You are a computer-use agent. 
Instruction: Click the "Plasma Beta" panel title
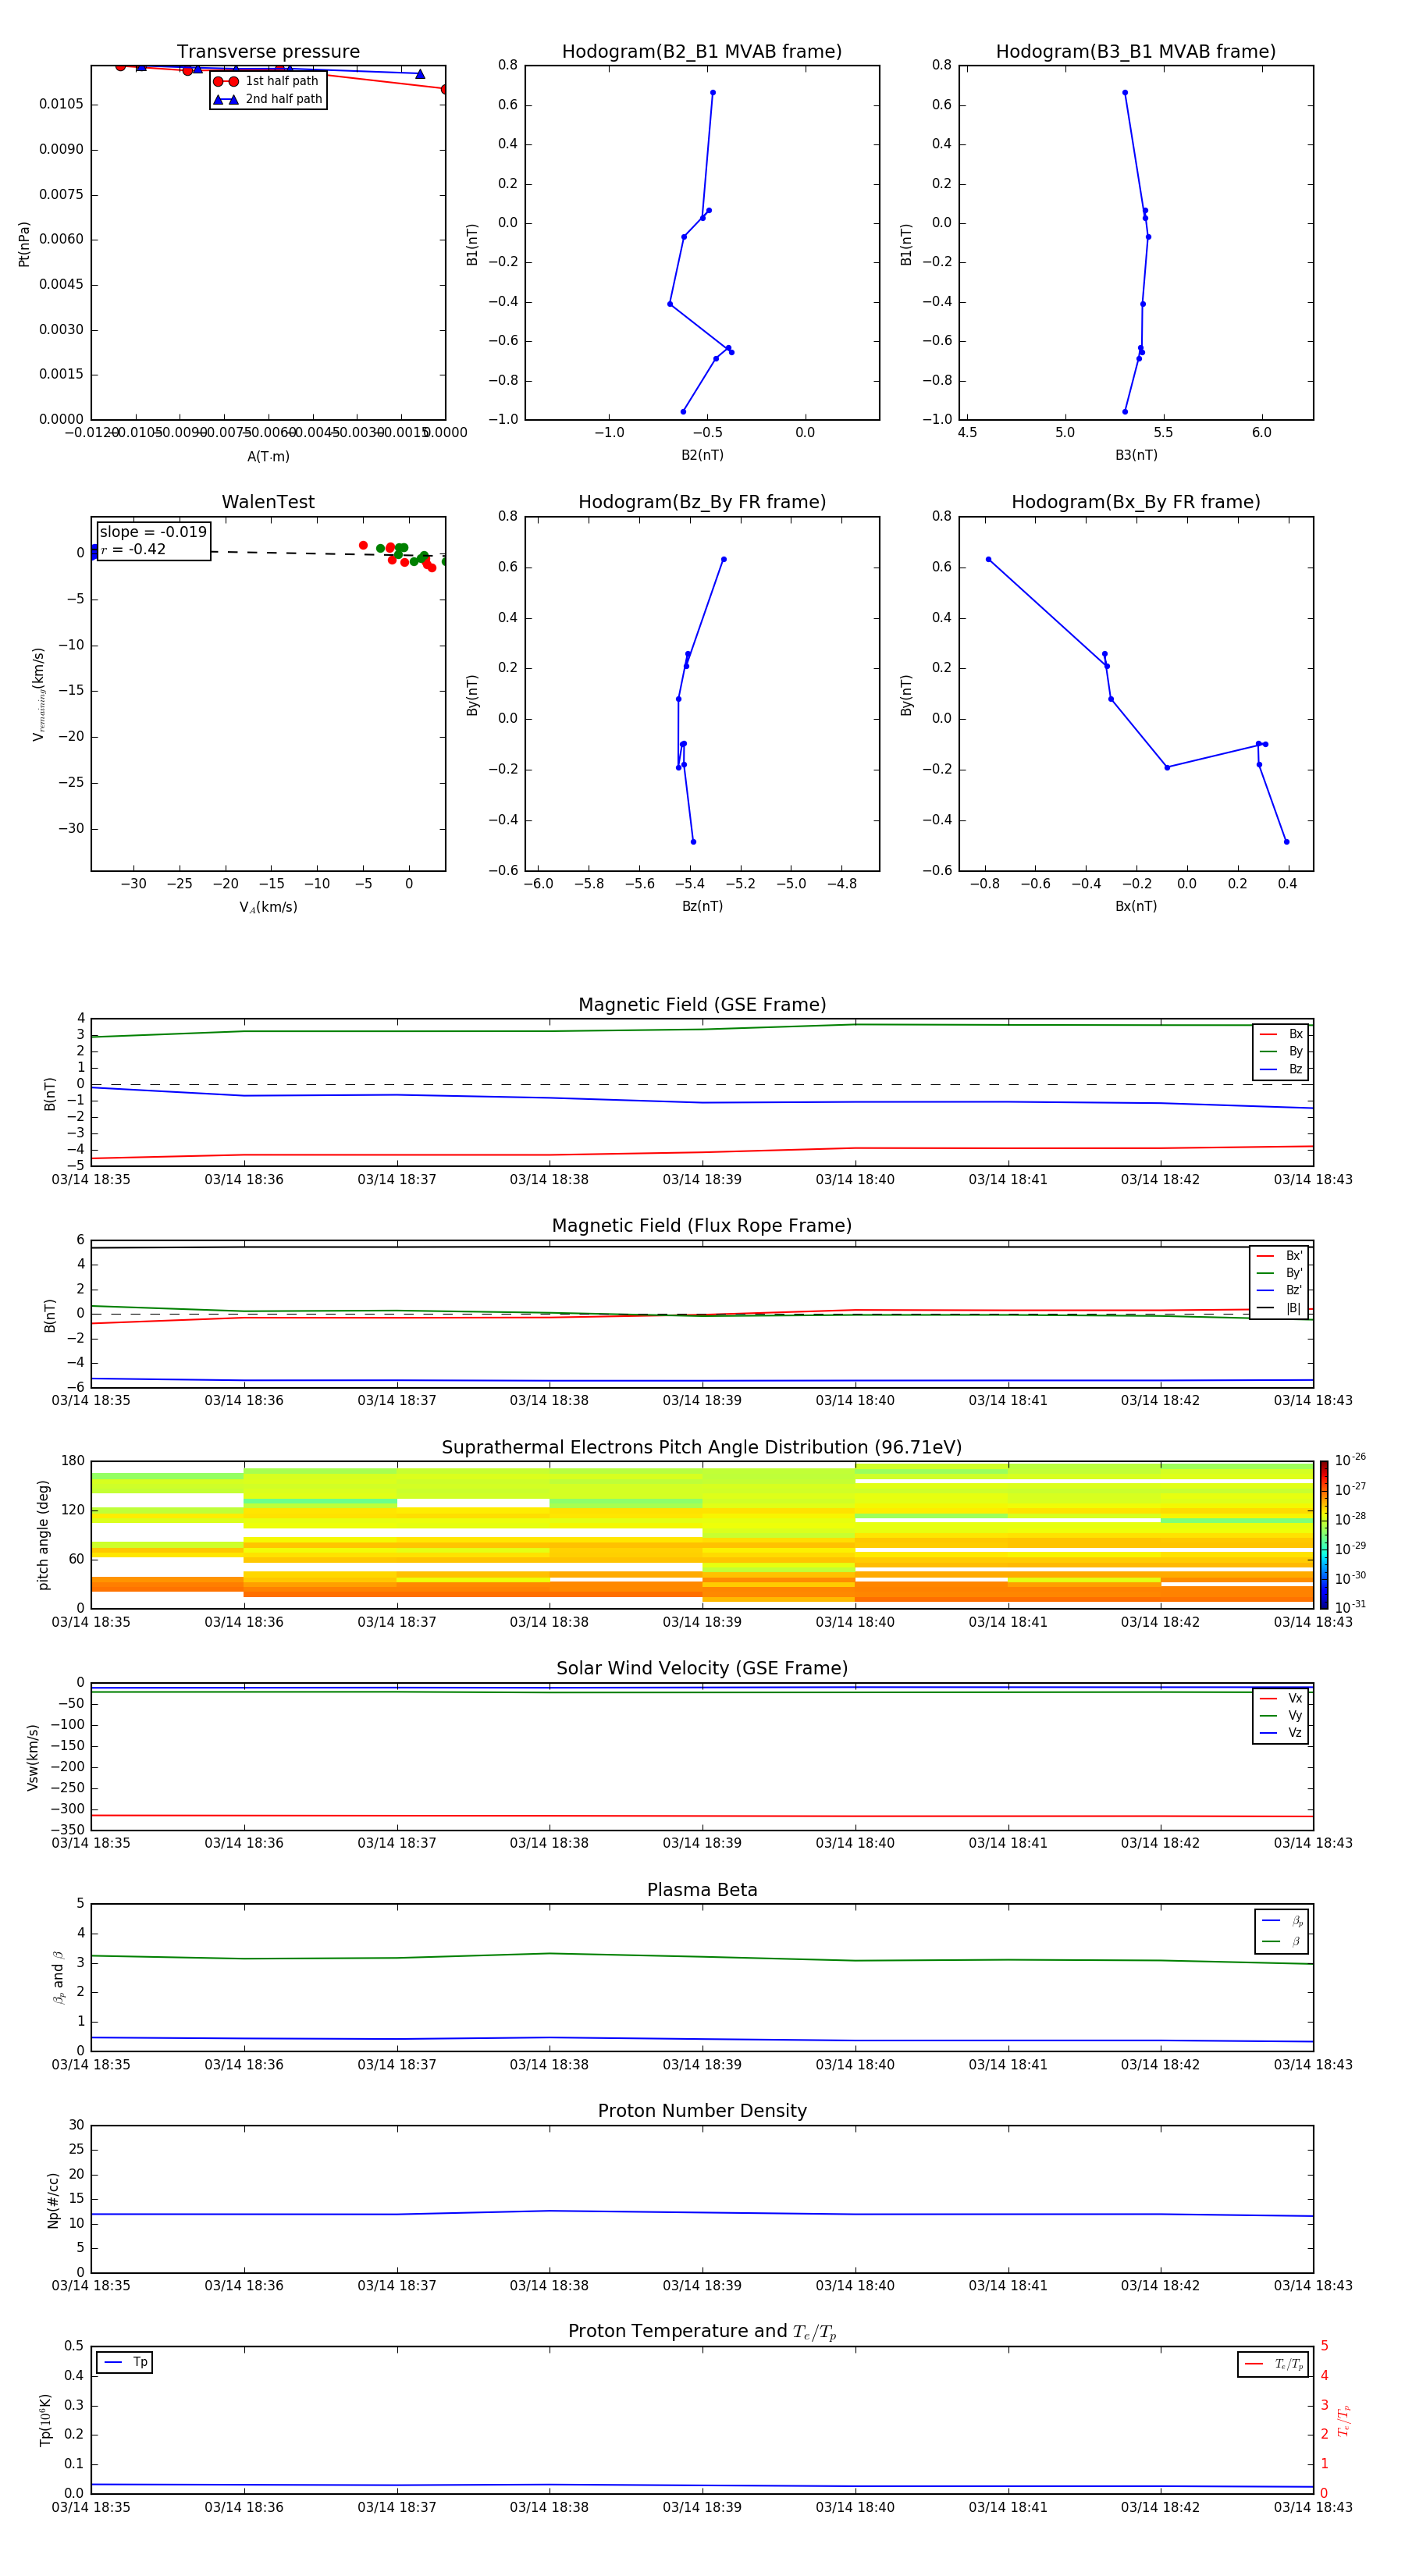click(x=702, y=1890)
